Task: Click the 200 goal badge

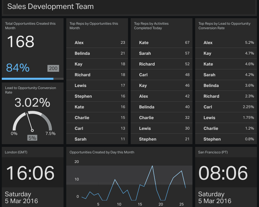Action: [x=53, y=68]
